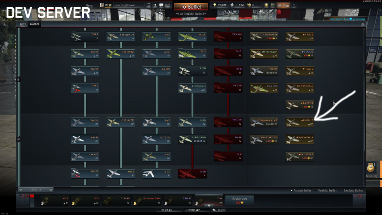Select the Yak-9M Bundle card
382x215 pixels.
264,71
